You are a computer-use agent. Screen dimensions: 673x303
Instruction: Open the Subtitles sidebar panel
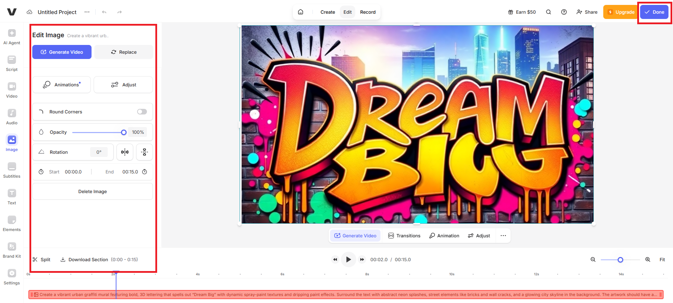click(x=12, y=170)
